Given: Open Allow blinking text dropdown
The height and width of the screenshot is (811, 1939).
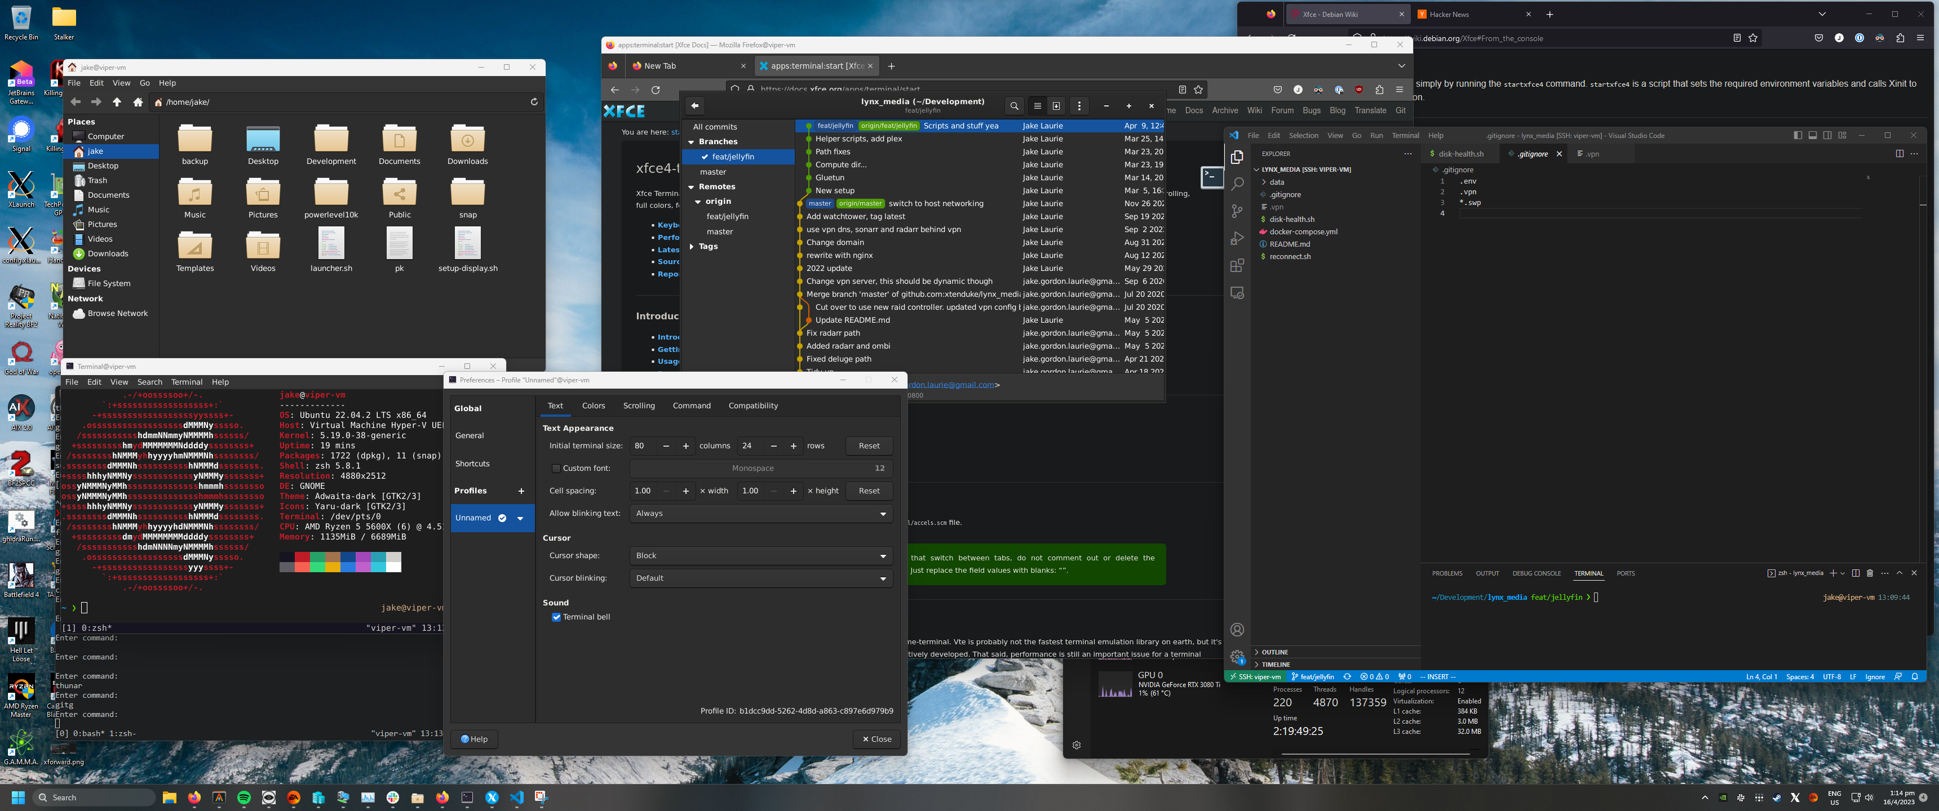Looking at the screenshot, I should [x=760, y=514].
